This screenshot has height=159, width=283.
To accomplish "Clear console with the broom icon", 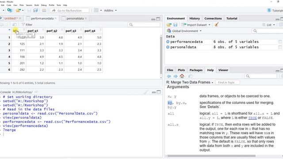I will [x=145, y=92].
